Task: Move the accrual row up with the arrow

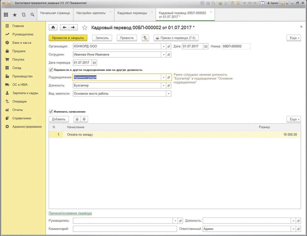Action: 77,119
